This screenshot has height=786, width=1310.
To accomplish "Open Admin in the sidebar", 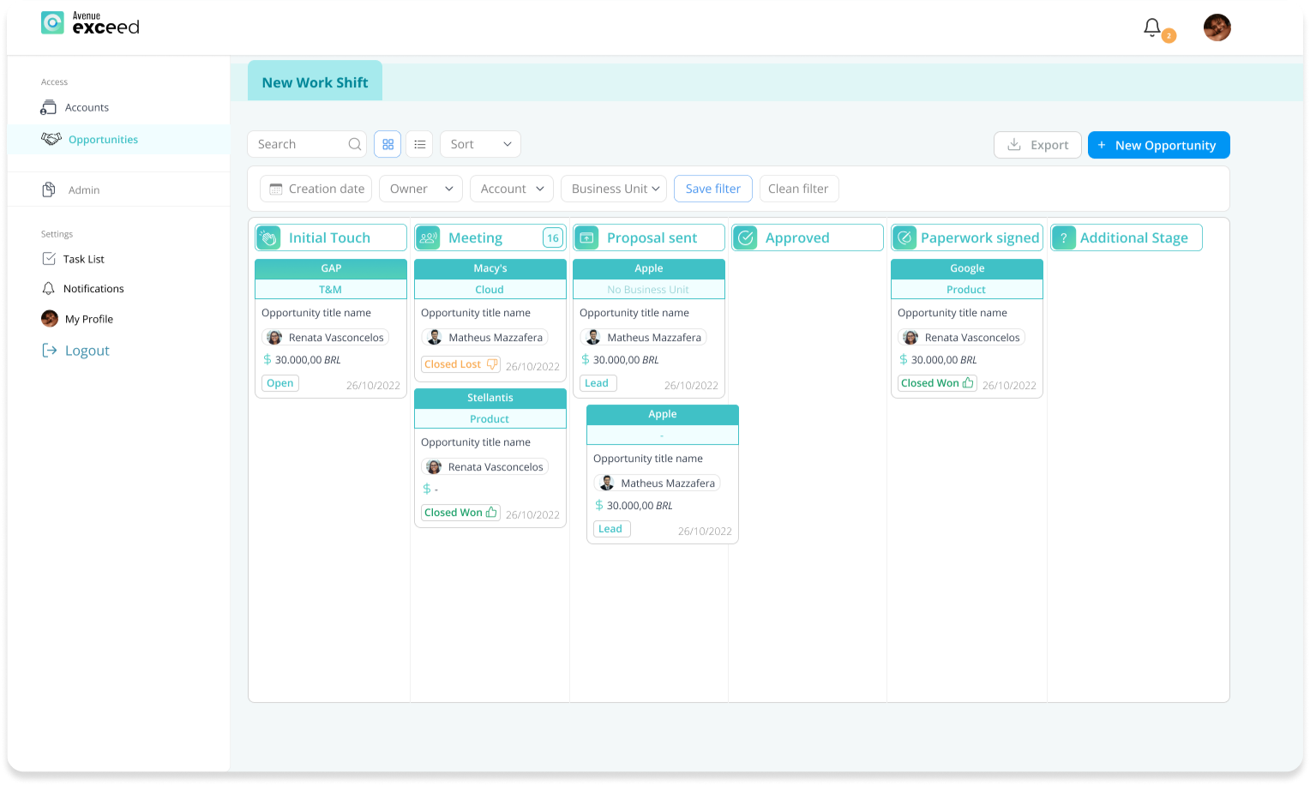I will [x=84, y=190].
